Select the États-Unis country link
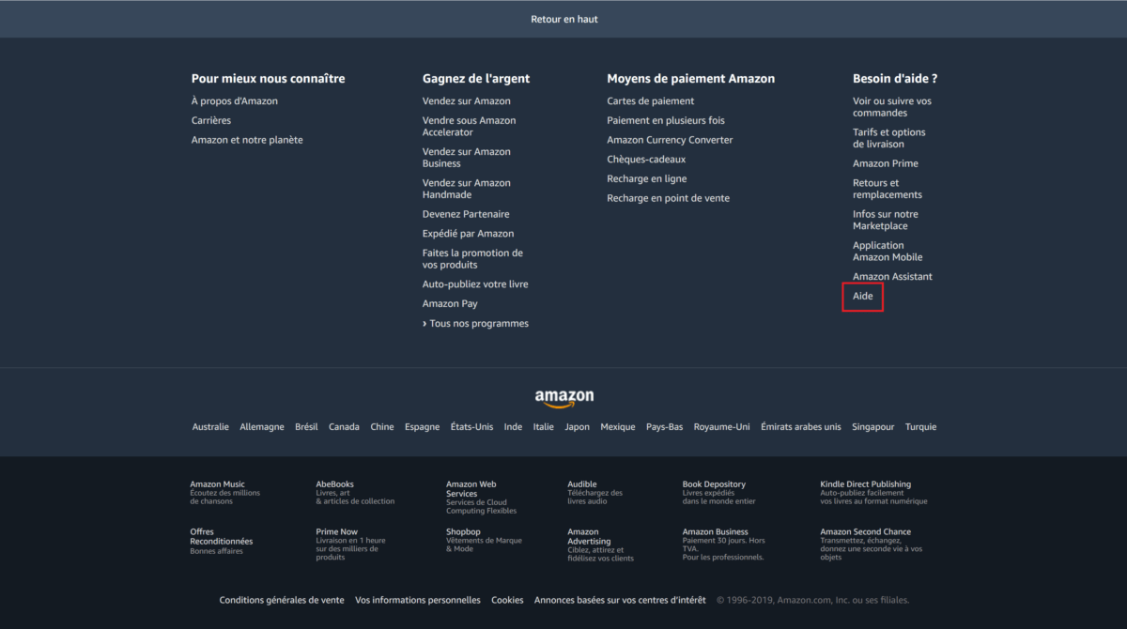The image size is (1127, 629). (x=471, y=426)
